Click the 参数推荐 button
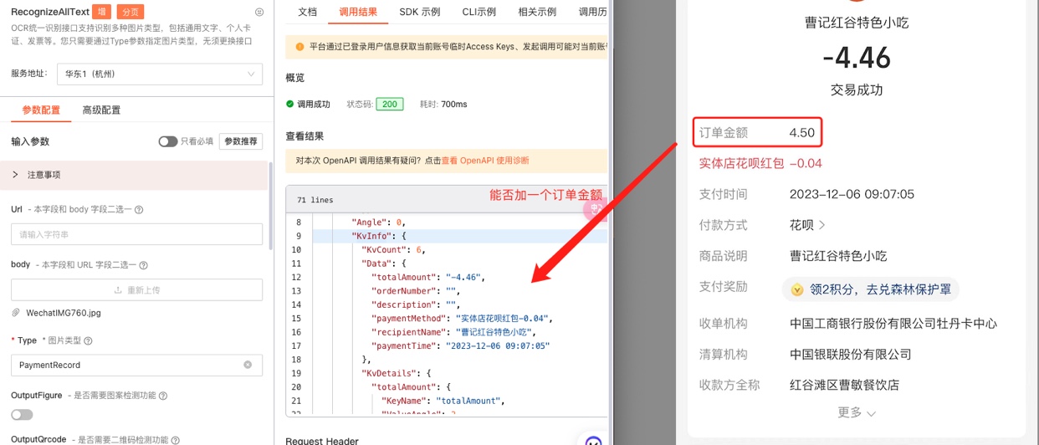 click(241, 141)
